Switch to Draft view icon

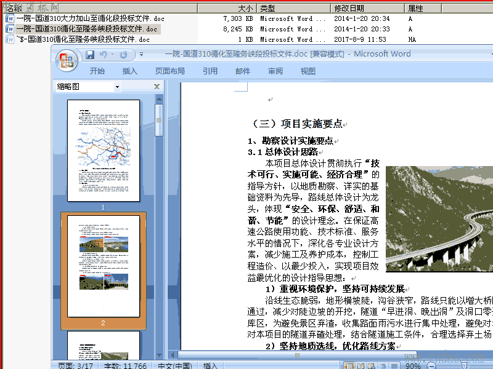click(394, 366)
